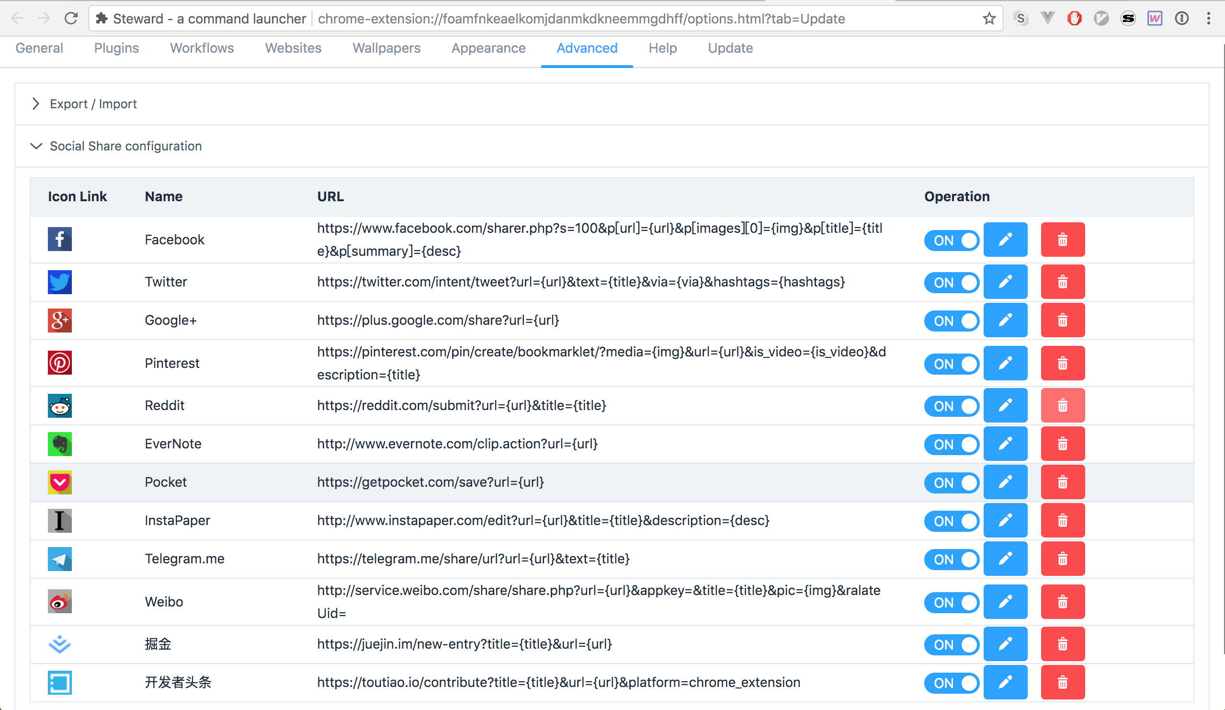1225x710 pixels.
Task: Click the pencil edit icon for Facebook
Action: click(1005, 240)
